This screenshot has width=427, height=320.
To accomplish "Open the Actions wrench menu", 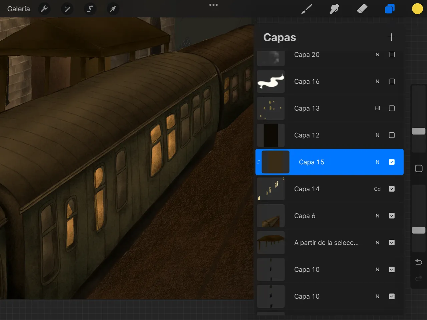I will click(44, 9).
